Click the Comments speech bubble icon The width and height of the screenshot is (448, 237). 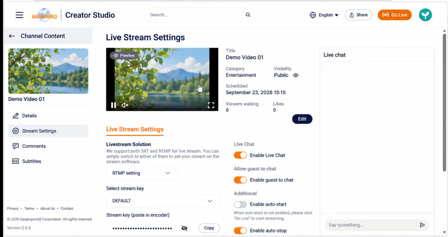pyautogui.click(x=16, y=146)
